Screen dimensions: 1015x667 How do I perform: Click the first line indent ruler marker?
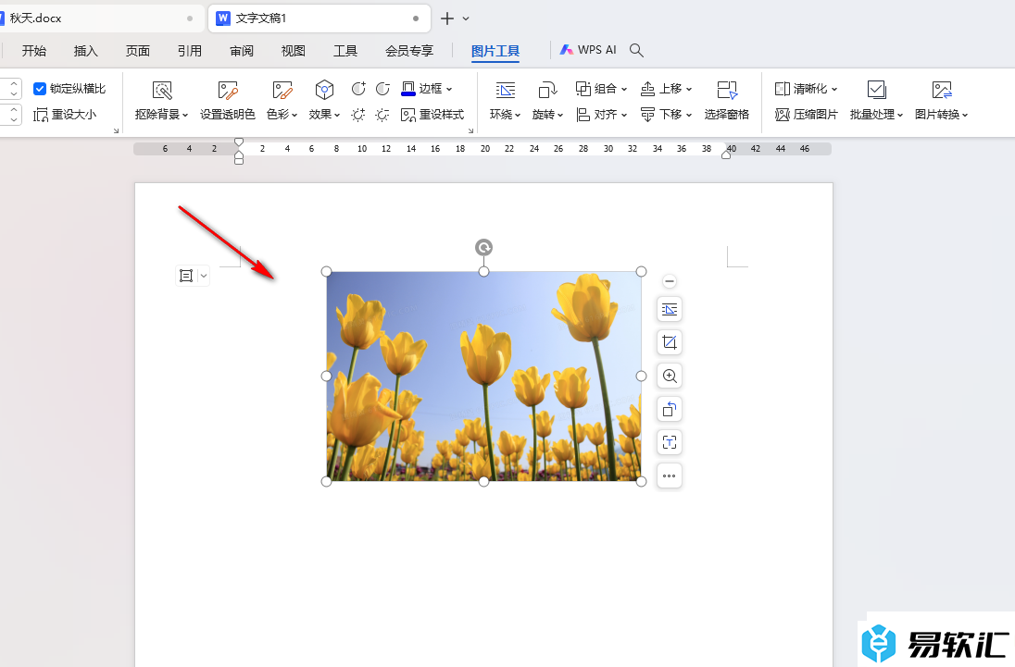239,142
